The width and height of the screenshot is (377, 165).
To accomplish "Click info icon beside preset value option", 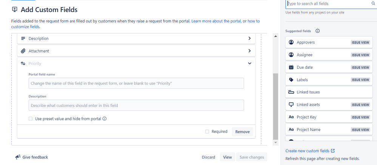I will 105,119.
